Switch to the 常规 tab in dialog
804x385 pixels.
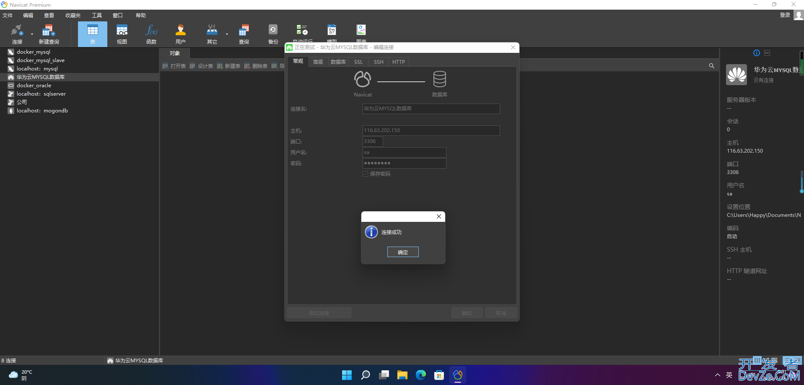click(298, 61)
